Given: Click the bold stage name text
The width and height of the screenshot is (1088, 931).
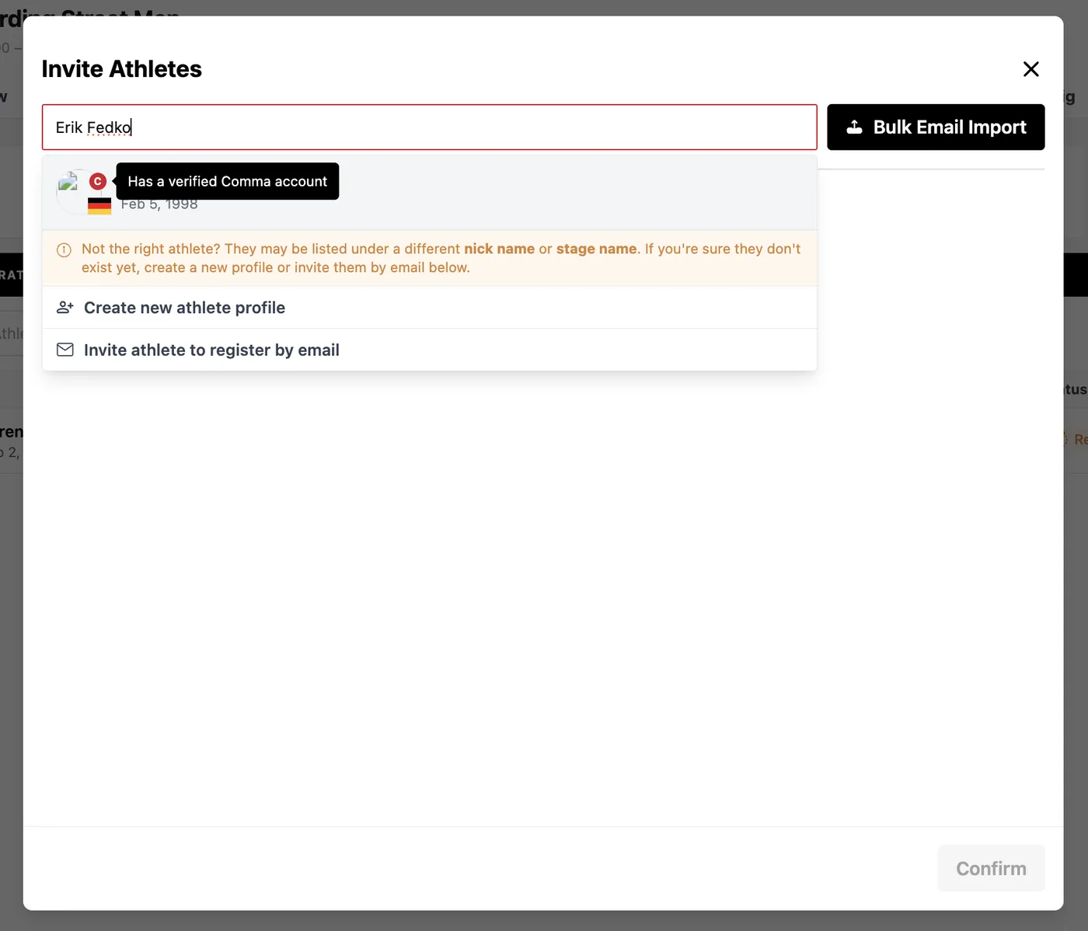Looking at the screenshot, I should click(x=596, y=249).
